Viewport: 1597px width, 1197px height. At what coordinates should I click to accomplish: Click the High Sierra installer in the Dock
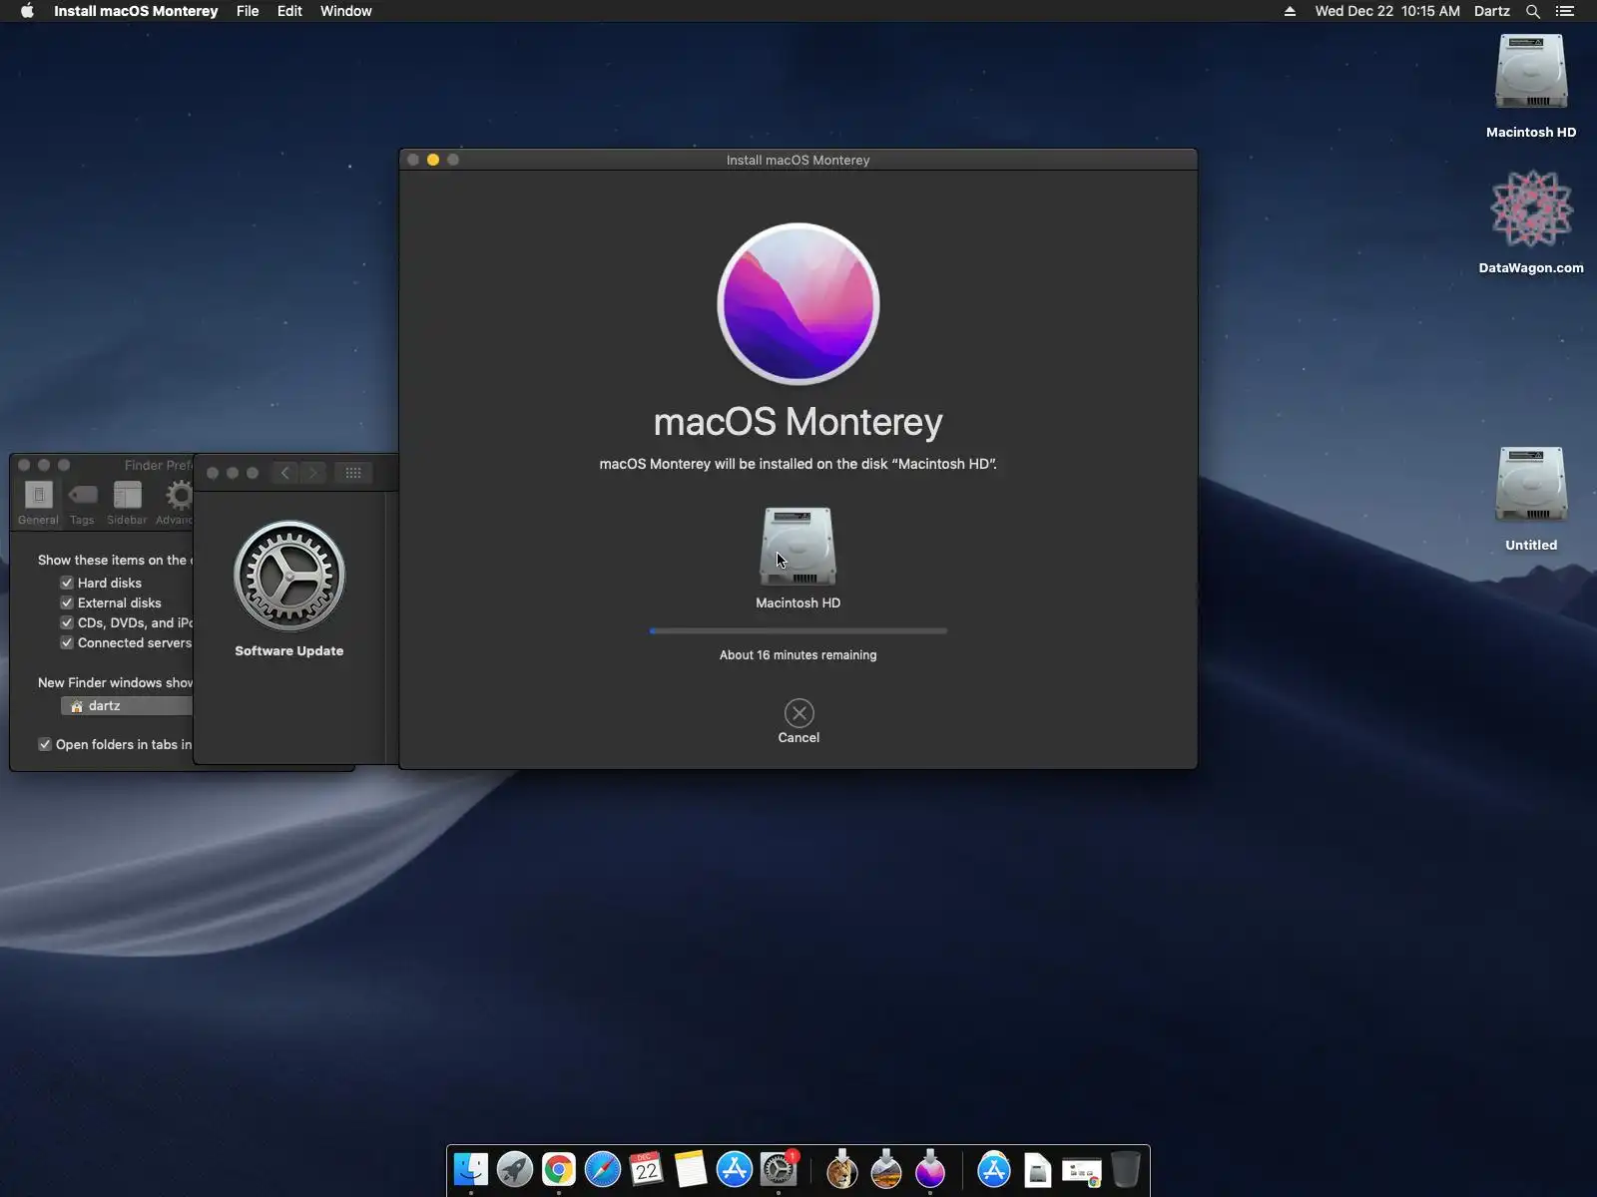click(x=886, y=1169)
